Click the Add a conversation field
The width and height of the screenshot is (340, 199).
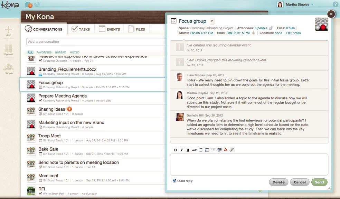95,42
